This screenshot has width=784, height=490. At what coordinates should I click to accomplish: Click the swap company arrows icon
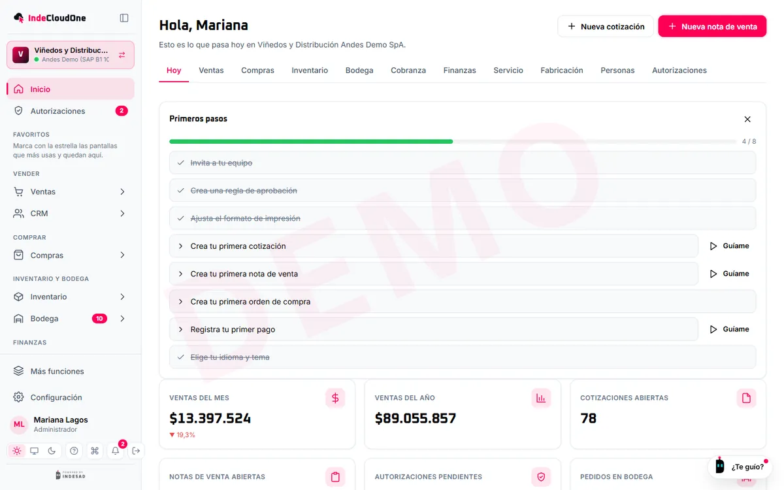(122, 55)
